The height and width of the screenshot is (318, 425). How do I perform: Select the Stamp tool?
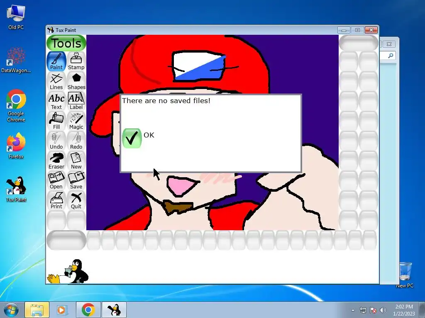point(76,61)
